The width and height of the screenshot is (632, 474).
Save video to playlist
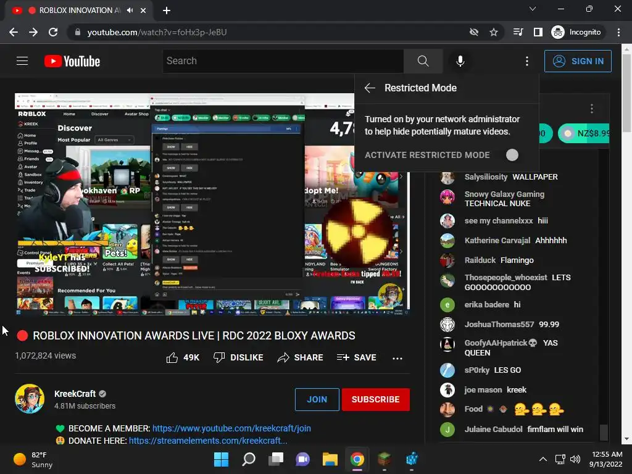pos(356,357)
